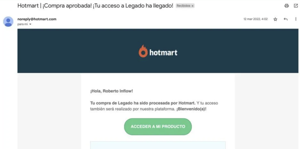Image resolution: width=300 pixels, height=149 pixels.
Task: Click the 'para mí' recipient text
Action: [23, 24]
